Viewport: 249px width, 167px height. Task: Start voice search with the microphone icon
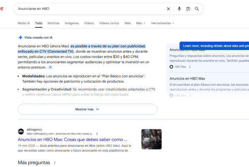(179, 9)
